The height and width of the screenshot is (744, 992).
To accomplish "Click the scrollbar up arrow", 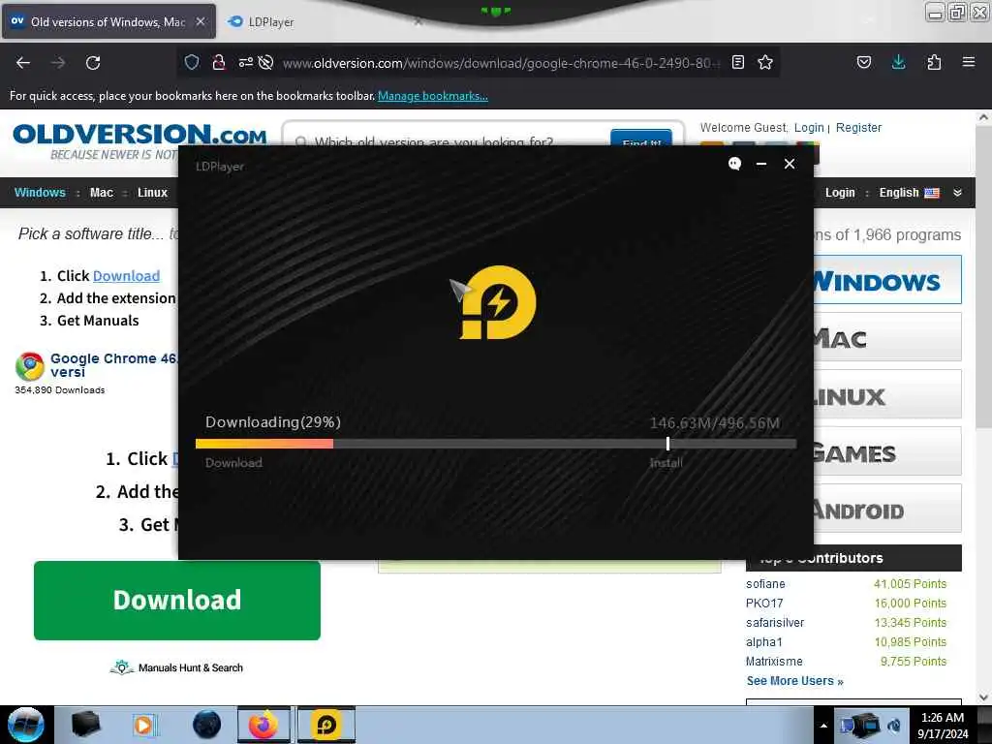I will 983,117.
